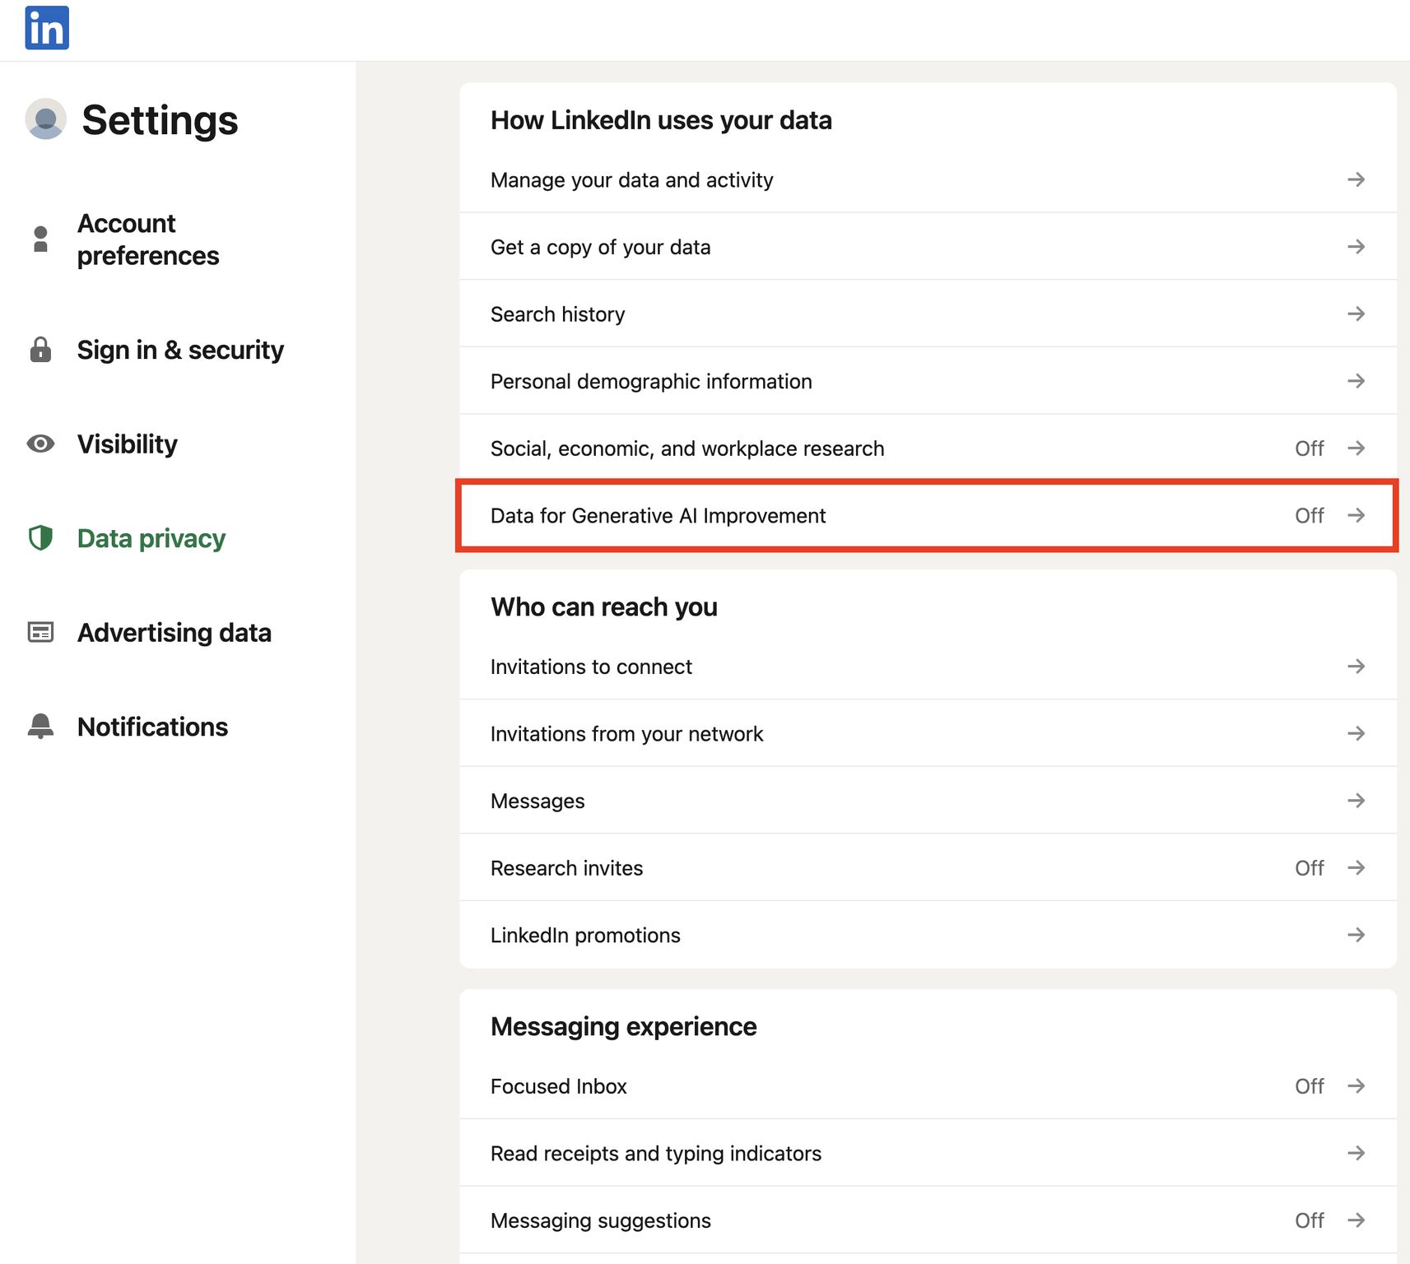Open the Advertising data section
This screenshot has width=1410, height=1264.
tap(174, 632)
